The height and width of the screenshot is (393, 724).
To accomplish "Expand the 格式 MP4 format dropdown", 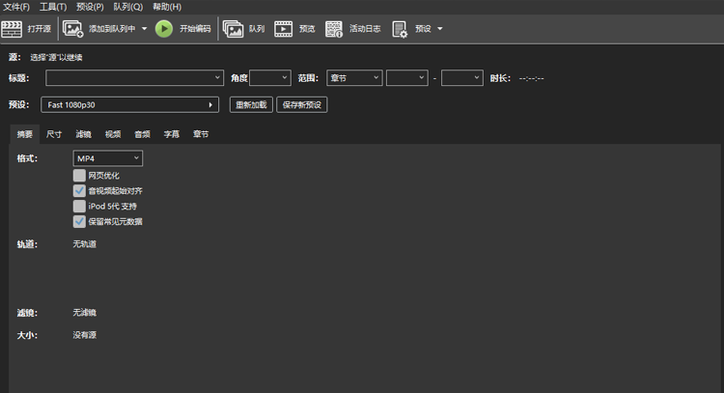I will tap(107, 158).
